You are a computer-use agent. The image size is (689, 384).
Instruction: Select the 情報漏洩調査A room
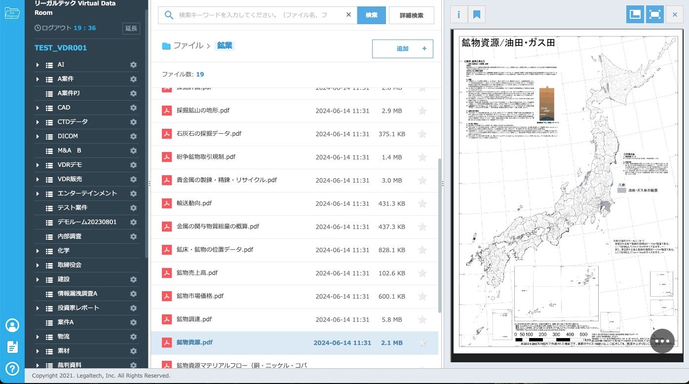77,294
